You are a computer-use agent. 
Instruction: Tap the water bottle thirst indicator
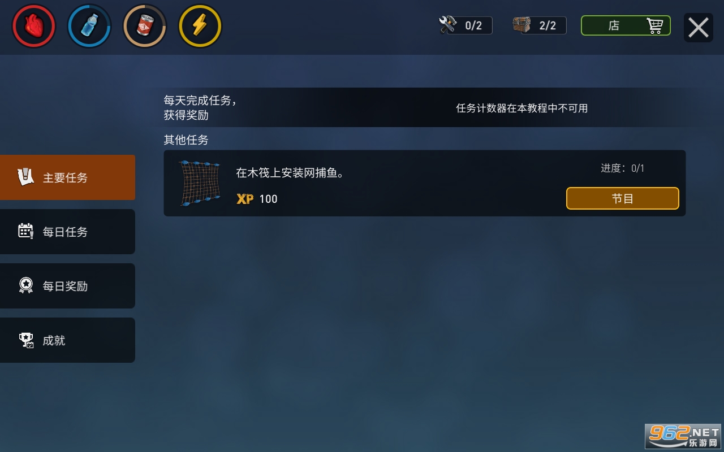click(89, 26)
